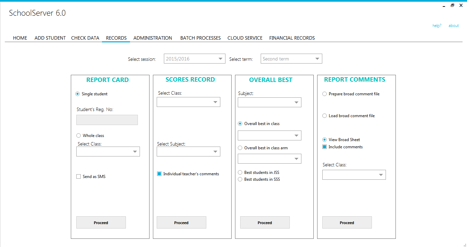Click the Student's Reg. No input field

[x=107, y=120]
